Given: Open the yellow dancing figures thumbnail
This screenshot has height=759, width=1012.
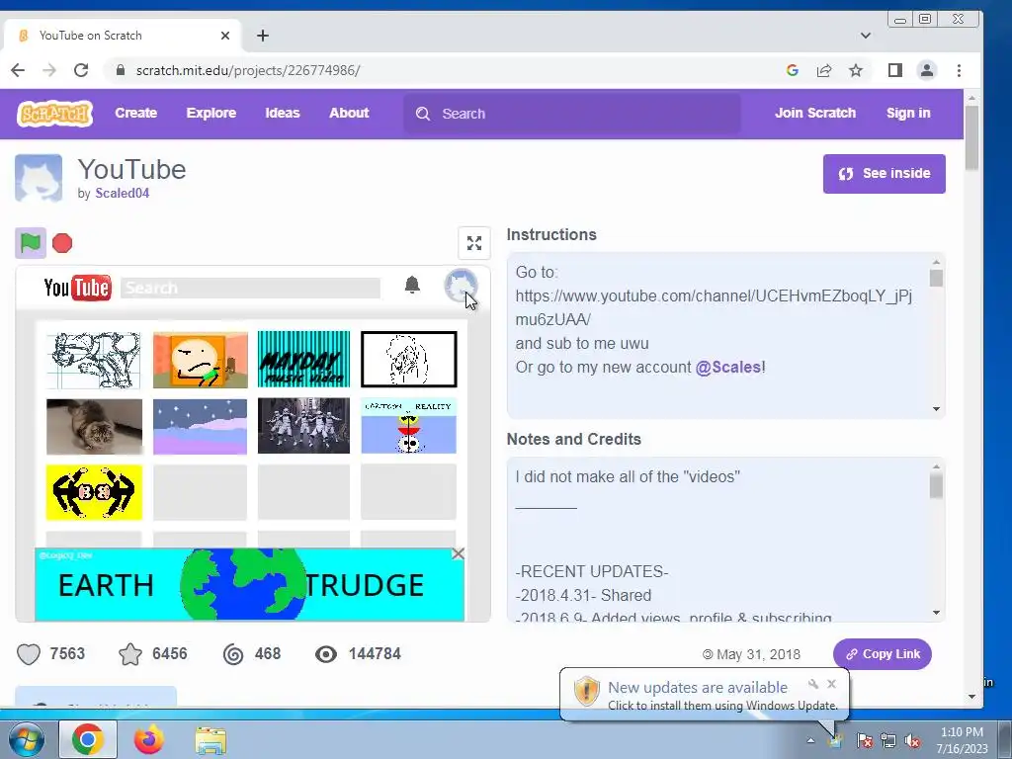Looking at the screenshot, I should [94, 492].
